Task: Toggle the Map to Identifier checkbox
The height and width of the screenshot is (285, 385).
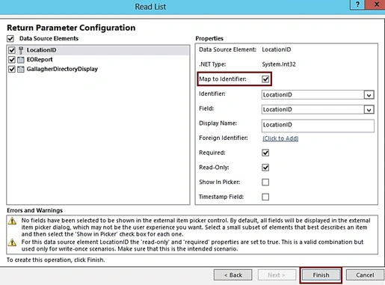Action: pyautogui.click(x=265, y=79)
